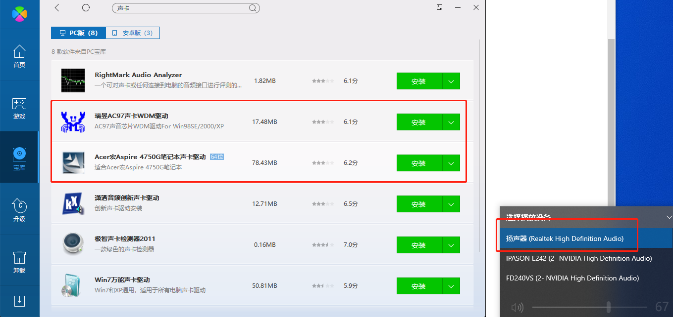Click the Win7万能声卡驱动 icon
This screenshot has height=317, width=673.
click(73, 285)
